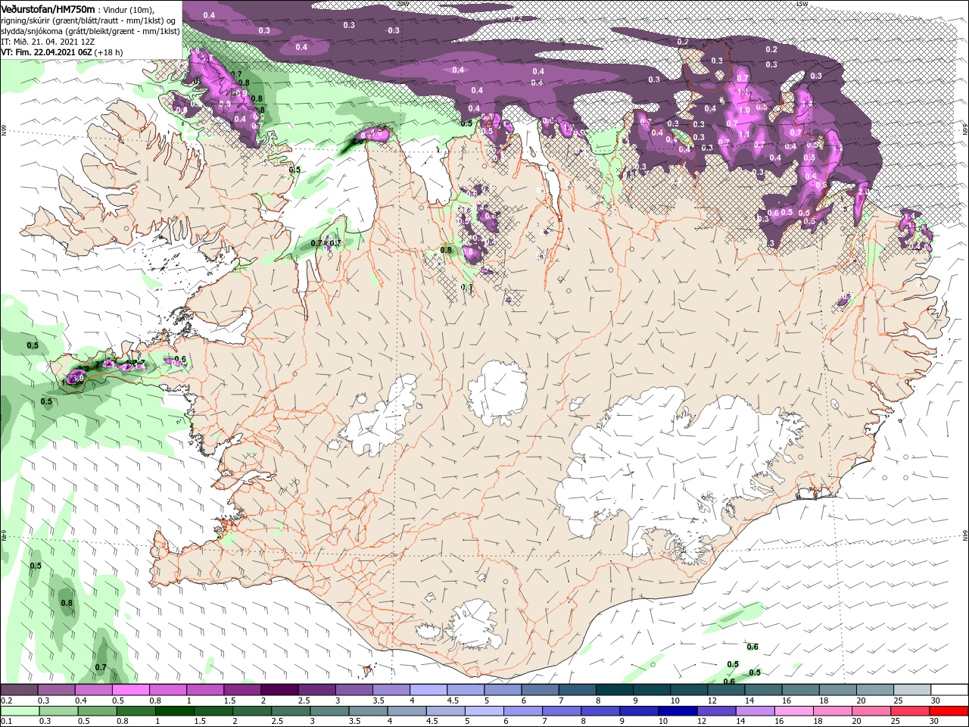The height and width of the screenshot is (727, 969).
Task: Pick the 4 light lavender swatch, upper legend row
Action: tap(428, 690)
